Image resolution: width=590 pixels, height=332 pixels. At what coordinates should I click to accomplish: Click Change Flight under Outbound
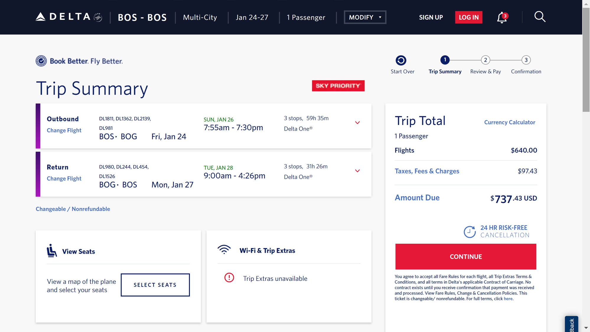[64, 130]
